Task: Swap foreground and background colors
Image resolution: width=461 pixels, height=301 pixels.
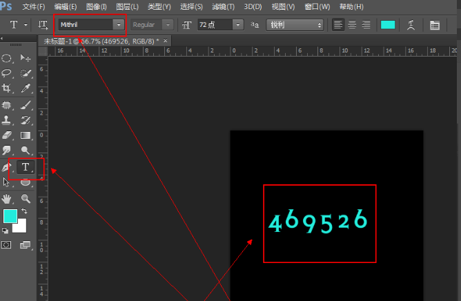Action: [24, 211]
